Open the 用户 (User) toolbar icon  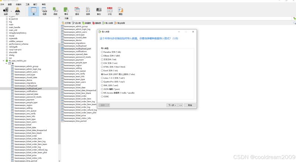pos(17,11)
